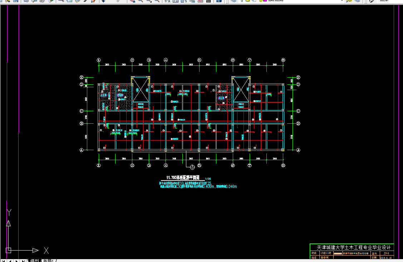Click drawing title 11.700米板配筋平面图
This screenshot has width=403, height=262.
coord(183,178)
